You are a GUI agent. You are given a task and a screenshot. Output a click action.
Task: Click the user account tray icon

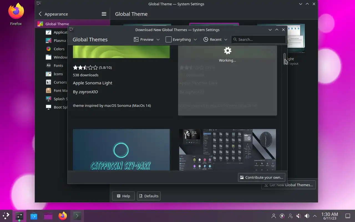pos(274,216)
